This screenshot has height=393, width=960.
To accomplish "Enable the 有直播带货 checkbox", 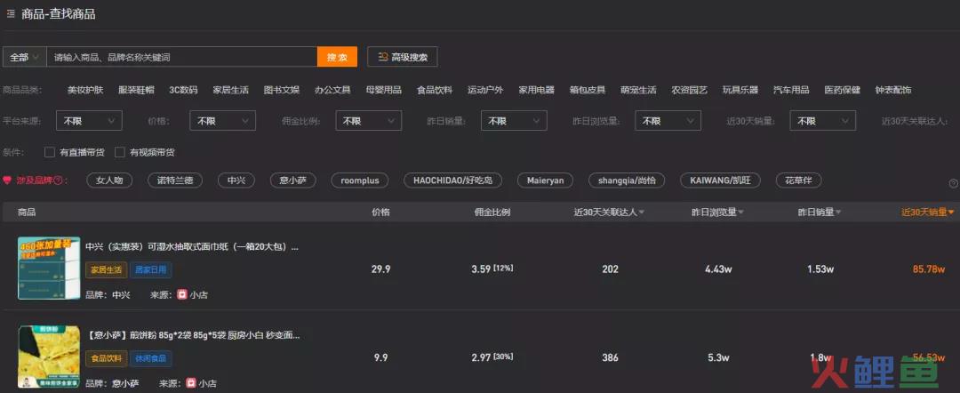I will [50, 152].
